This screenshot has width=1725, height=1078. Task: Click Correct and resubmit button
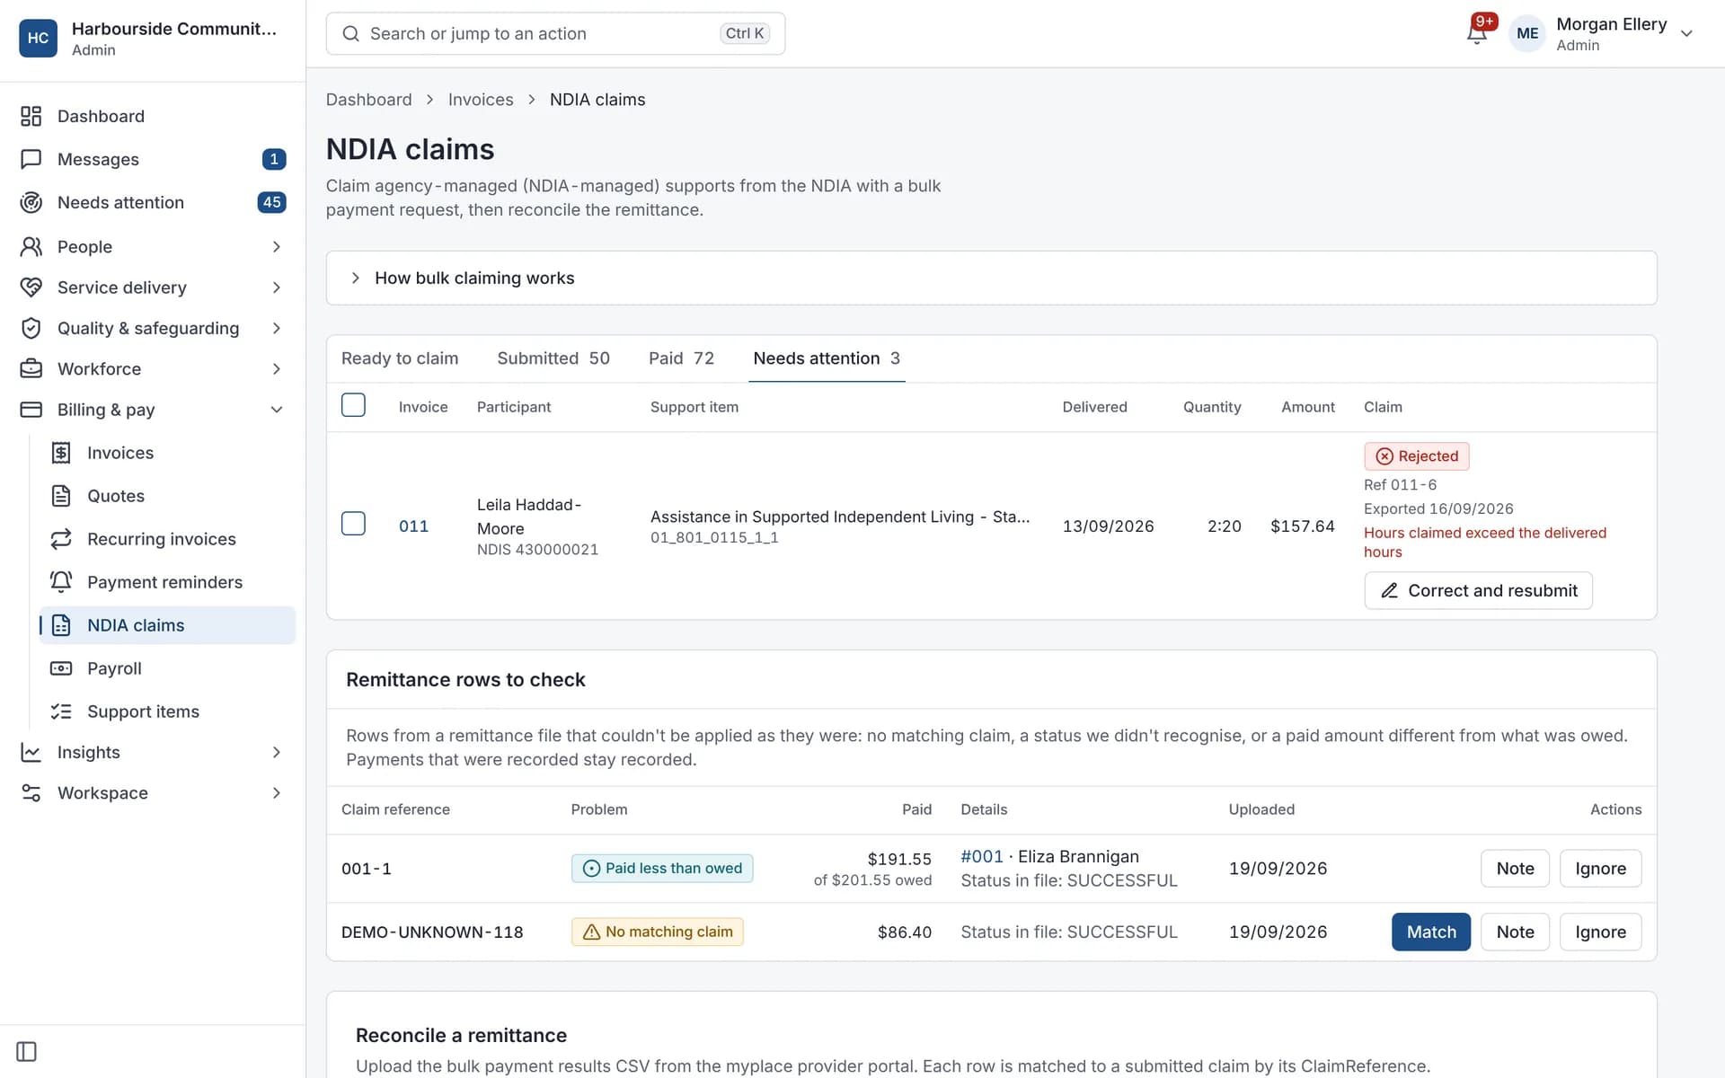point(1478,590)
